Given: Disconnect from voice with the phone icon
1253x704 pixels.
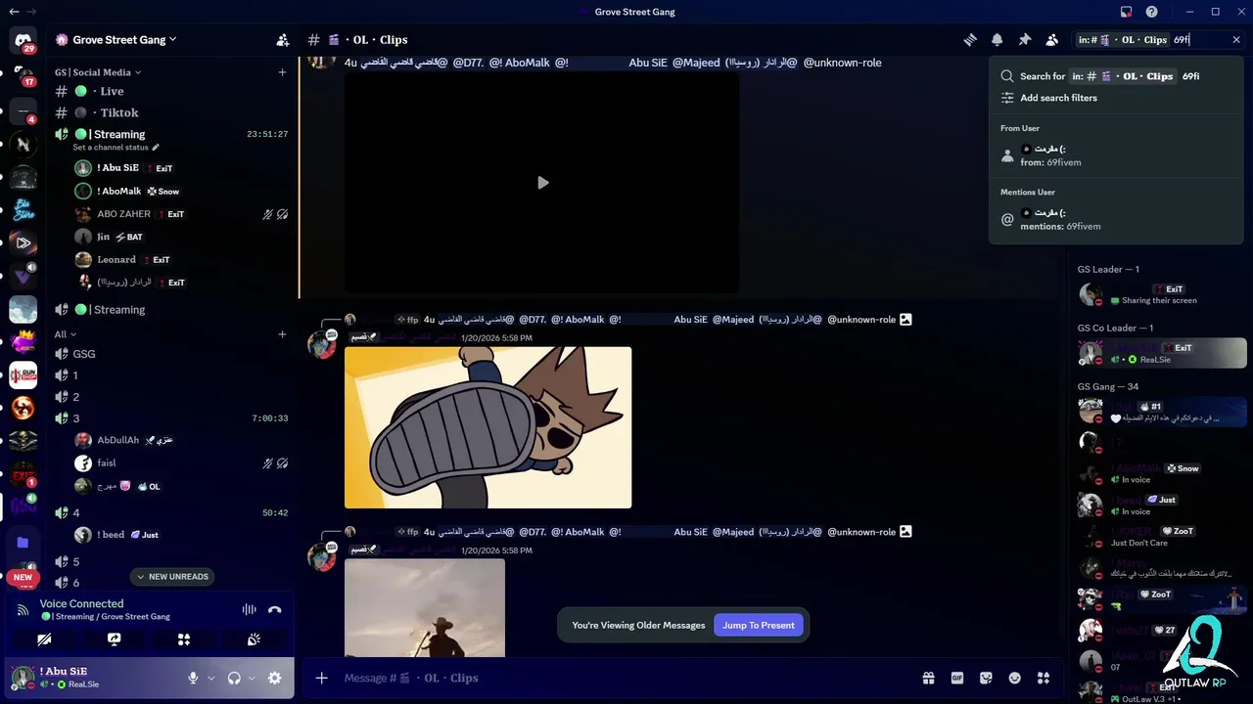Looking at the screenshot, I should (275, 610).
